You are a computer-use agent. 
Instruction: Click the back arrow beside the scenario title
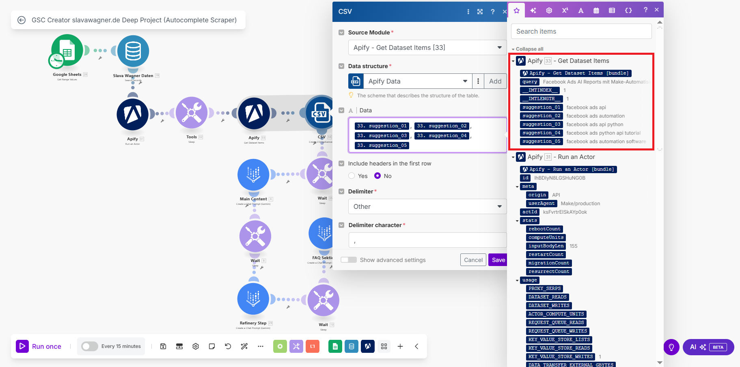(x=22, y=20)
